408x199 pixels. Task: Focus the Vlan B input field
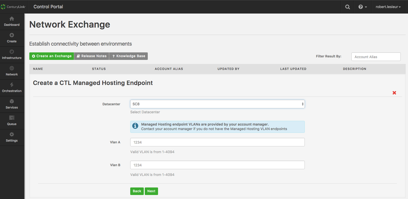point(217,165)
